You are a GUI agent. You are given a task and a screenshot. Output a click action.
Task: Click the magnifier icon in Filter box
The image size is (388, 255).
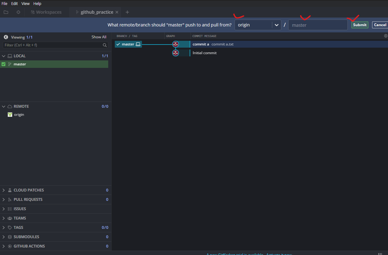(x=105, y=45)
